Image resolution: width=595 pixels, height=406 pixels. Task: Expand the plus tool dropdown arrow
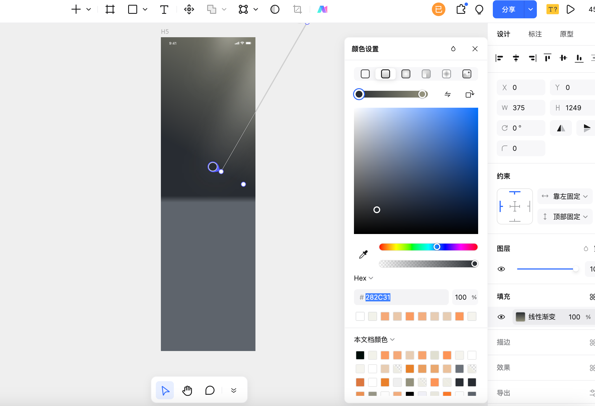point(88,9)
